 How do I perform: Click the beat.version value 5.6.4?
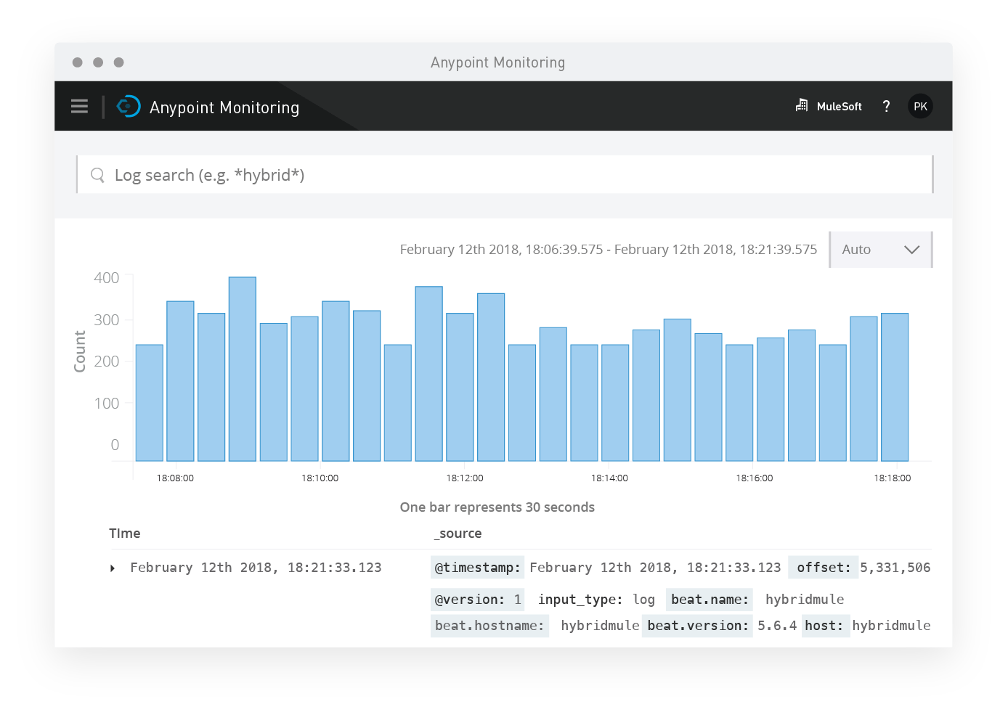[777, 626]
